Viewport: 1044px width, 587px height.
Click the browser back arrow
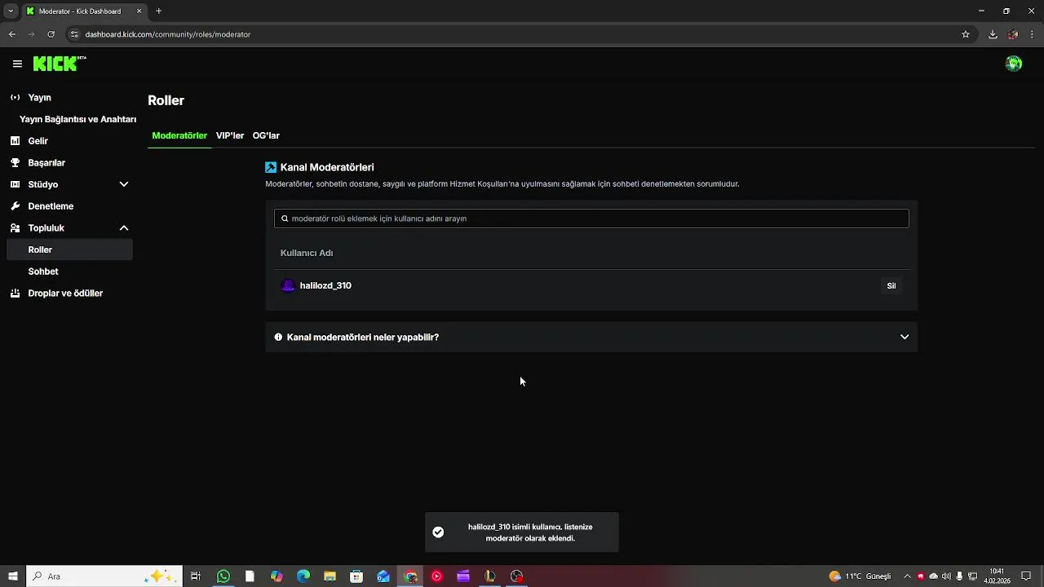coord(12,34)
